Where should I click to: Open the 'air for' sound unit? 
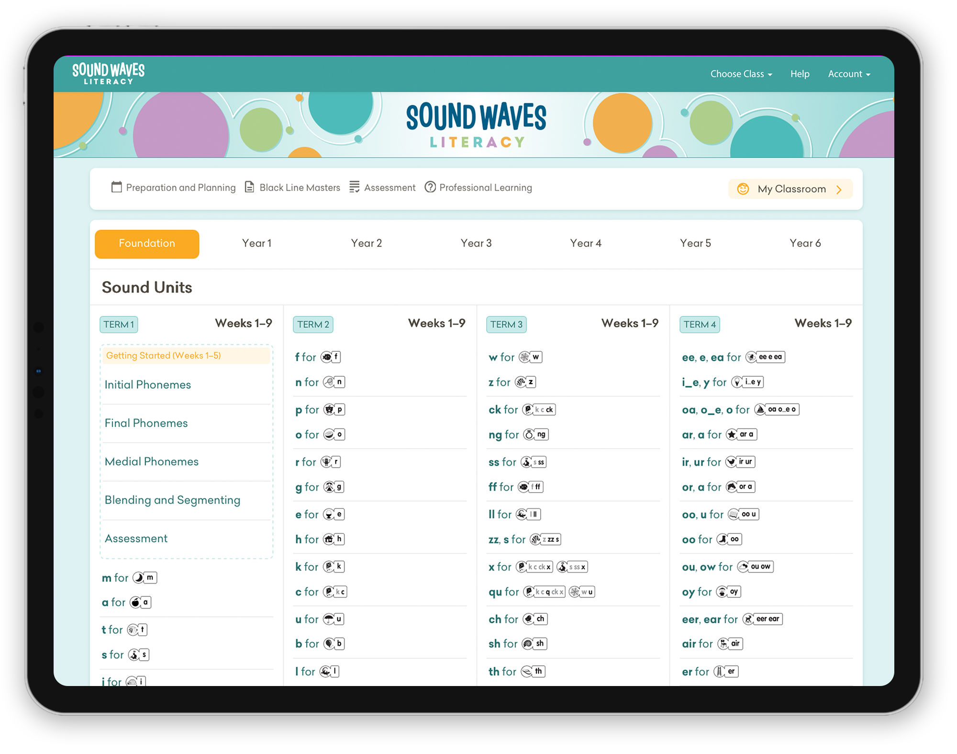[x=712, y=644]
